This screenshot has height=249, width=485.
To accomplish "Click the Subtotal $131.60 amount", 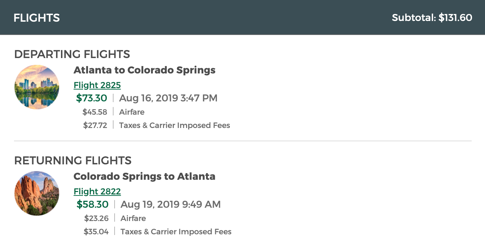I will [432, 18].
